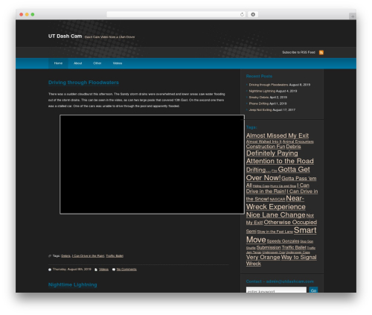Select tag Speedy Gonzales
The height and width of the screenshot is (315, 372).
283,241
